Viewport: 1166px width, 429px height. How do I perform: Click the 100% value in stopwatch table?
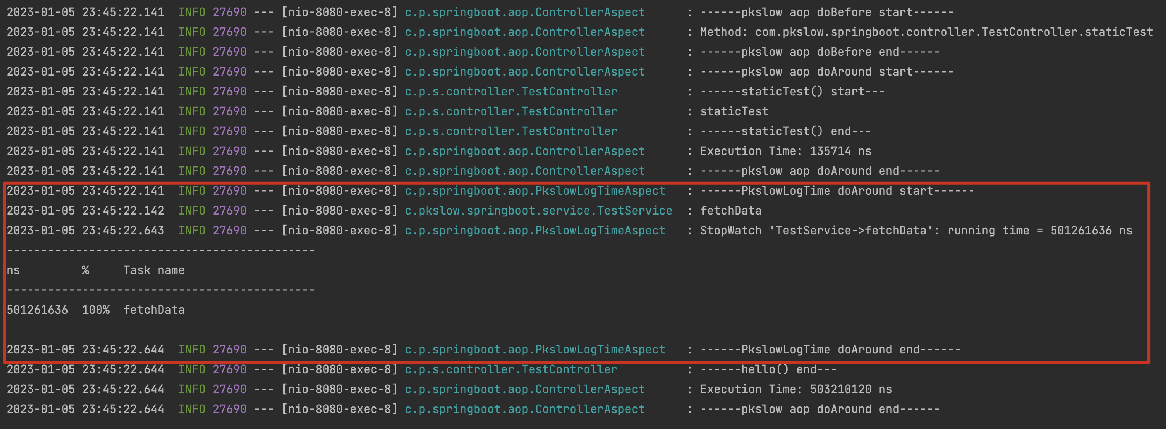[x=95, y=310]
